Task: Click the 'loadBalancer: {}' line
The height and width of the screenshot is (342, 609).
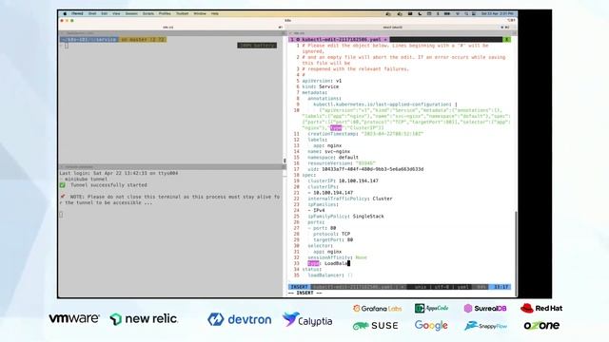Action: click(x=330, y=275)
